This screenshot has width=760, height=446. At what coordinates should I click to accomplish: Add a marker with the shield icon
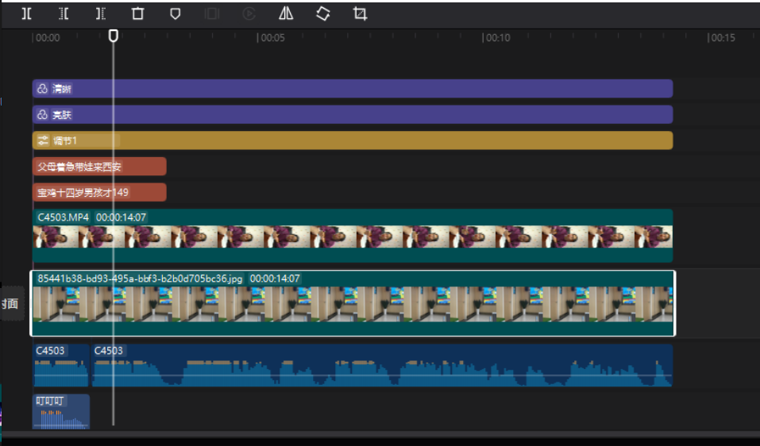tap(175, 13)
